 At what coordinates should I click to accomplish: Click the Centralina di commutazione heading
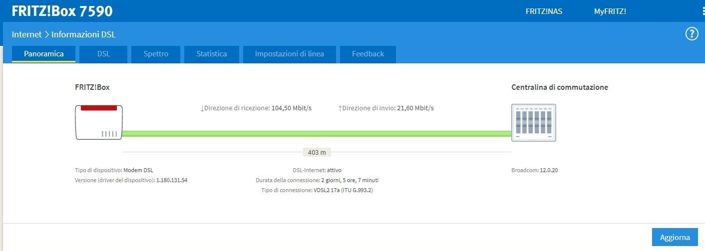click(560, 87)
